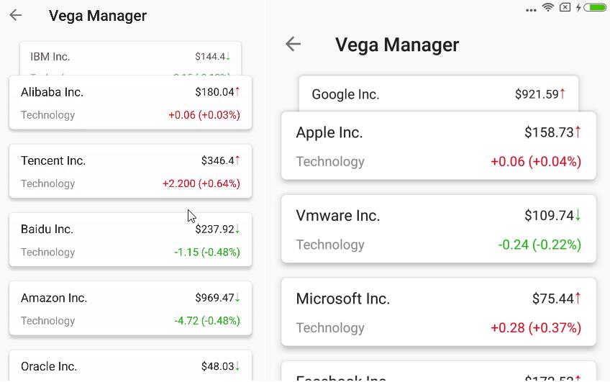Image resolution: width=610 pixels, height=382 pixels.
Task: Click the green down arrow beside $109.74
Action: click(x=578, y=215)
